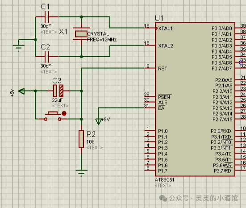Click the U1 reference label
The height and width of the screenshot is (208, 246).
[x=159, y=18]
